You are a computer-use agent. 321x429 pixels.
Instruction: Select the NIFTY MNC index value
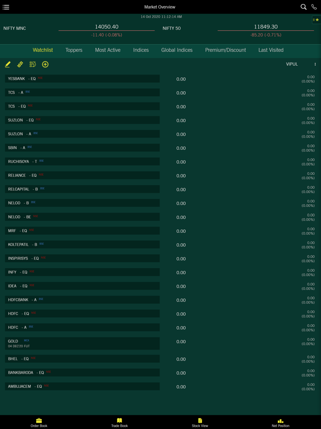click(107, 27)
